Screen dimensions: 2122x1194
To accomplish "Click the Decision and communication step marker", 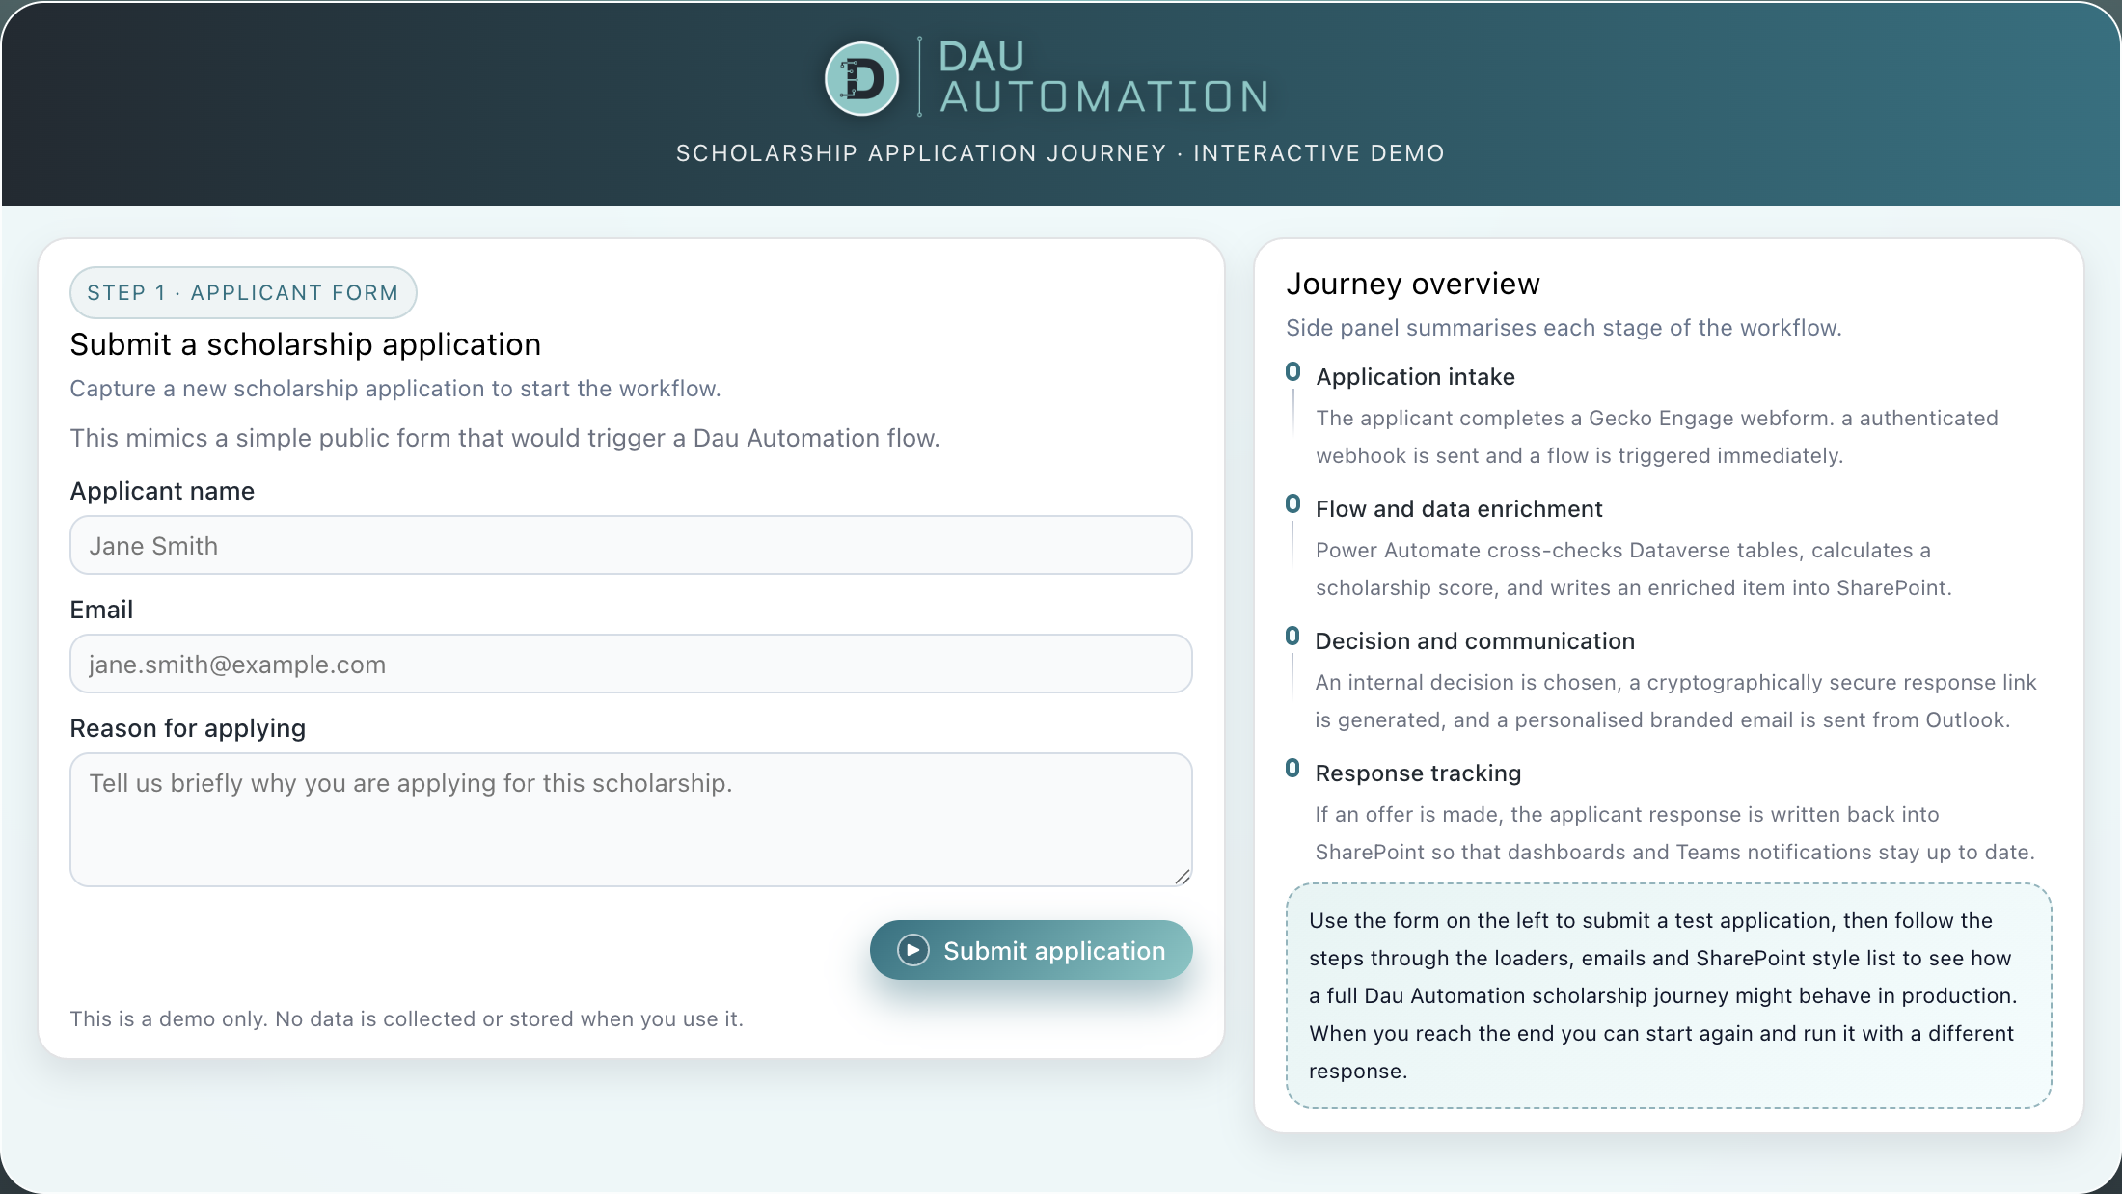I will (1292, 636).
